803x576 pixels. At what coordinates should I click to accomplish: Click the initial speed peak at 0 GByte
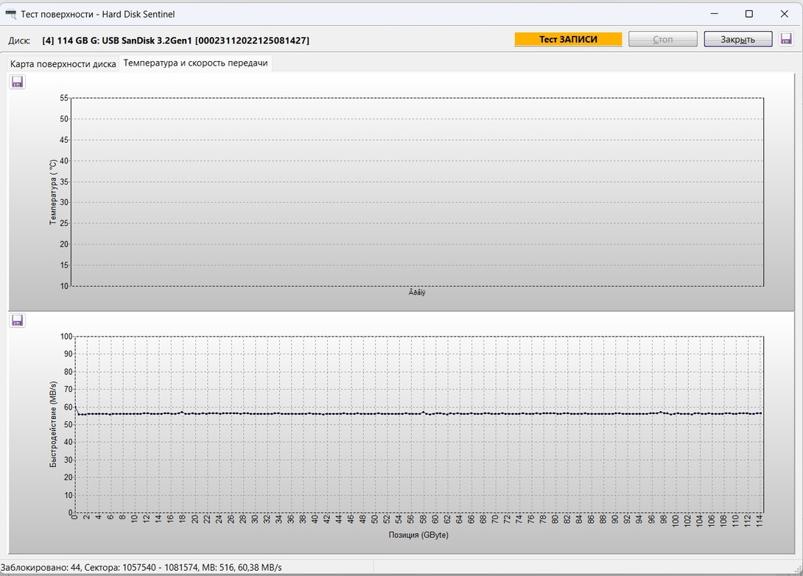click(75, 406)
